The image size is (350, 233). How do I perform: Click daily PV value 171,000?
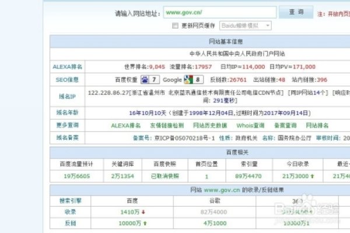point(304,67)
